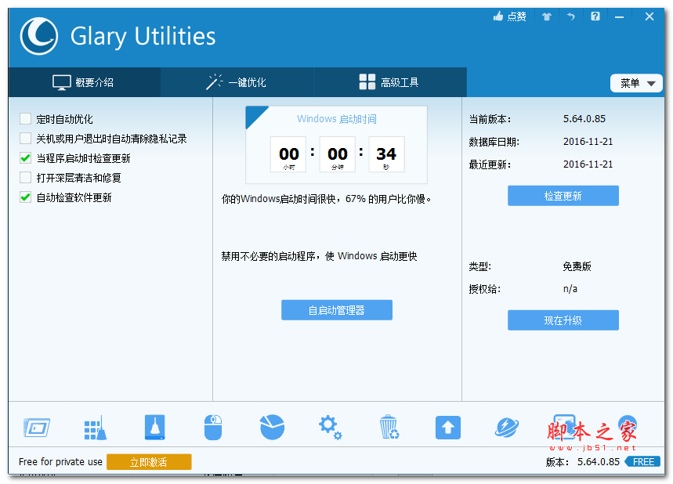
Task: Launch the disk cleaner drive-with-broom icon
Action: [x=154, y=428]
